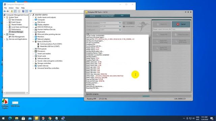Click the firmware file selection field
The width and height of the screenshot is (216, 121).
click(x=171, y=29)
